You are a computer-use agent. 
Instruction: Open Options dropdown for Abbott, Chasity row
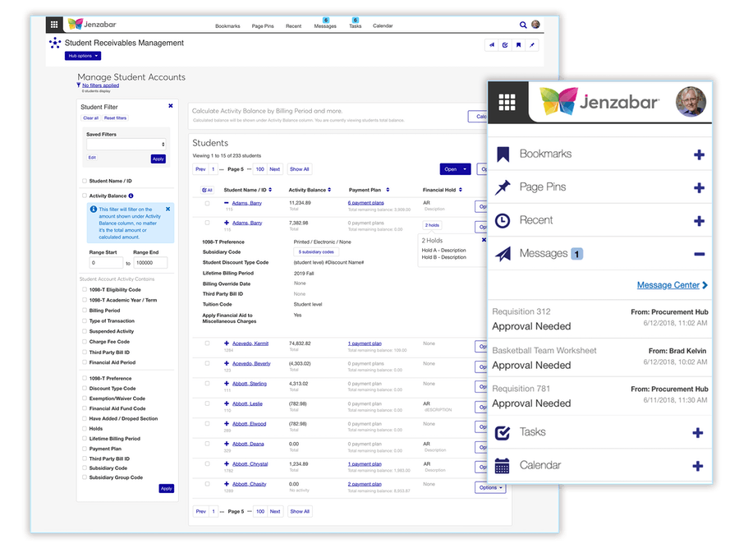coord(490,487)
